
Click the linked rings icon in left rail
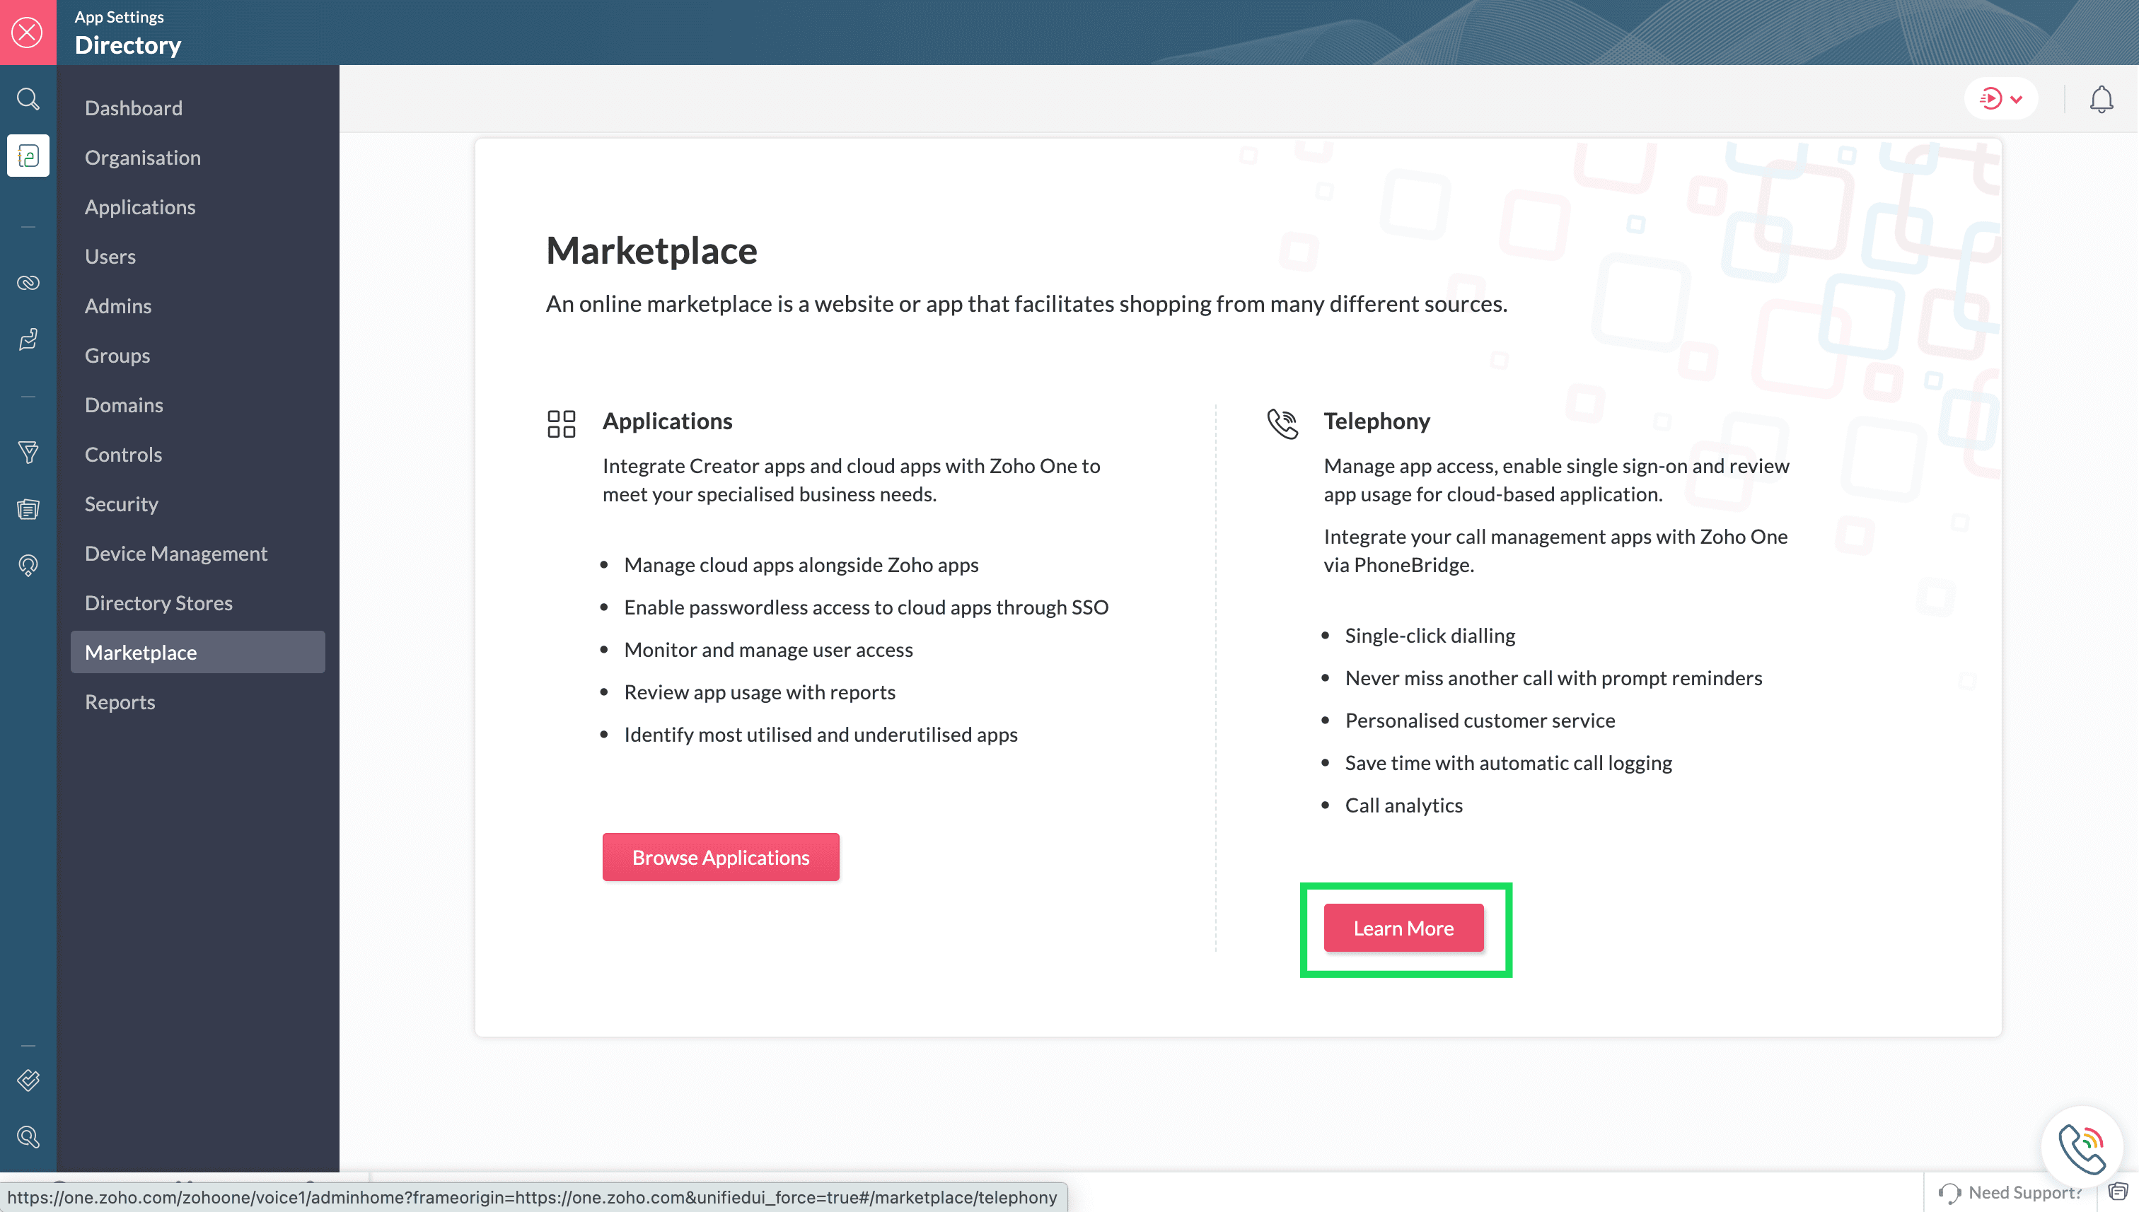coord(28,283)
